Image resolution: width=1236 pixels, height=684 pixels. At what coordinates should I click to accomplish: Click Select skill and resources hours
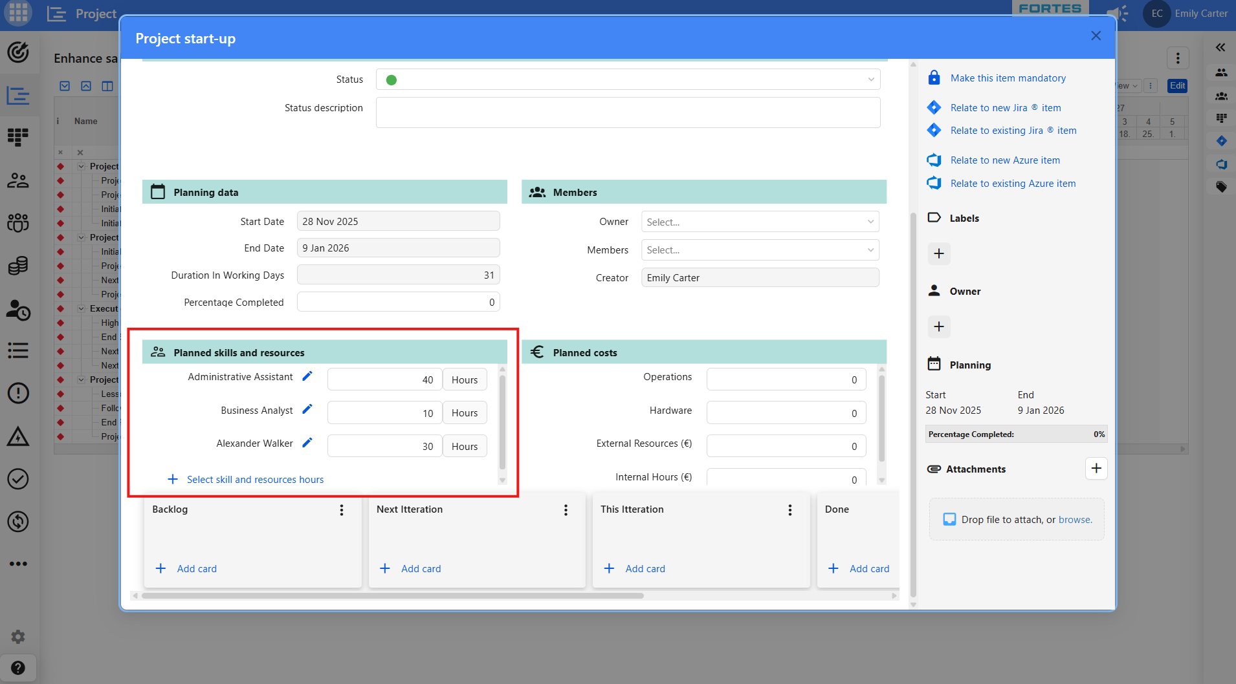pyautogui.click(x=255, y=479)
